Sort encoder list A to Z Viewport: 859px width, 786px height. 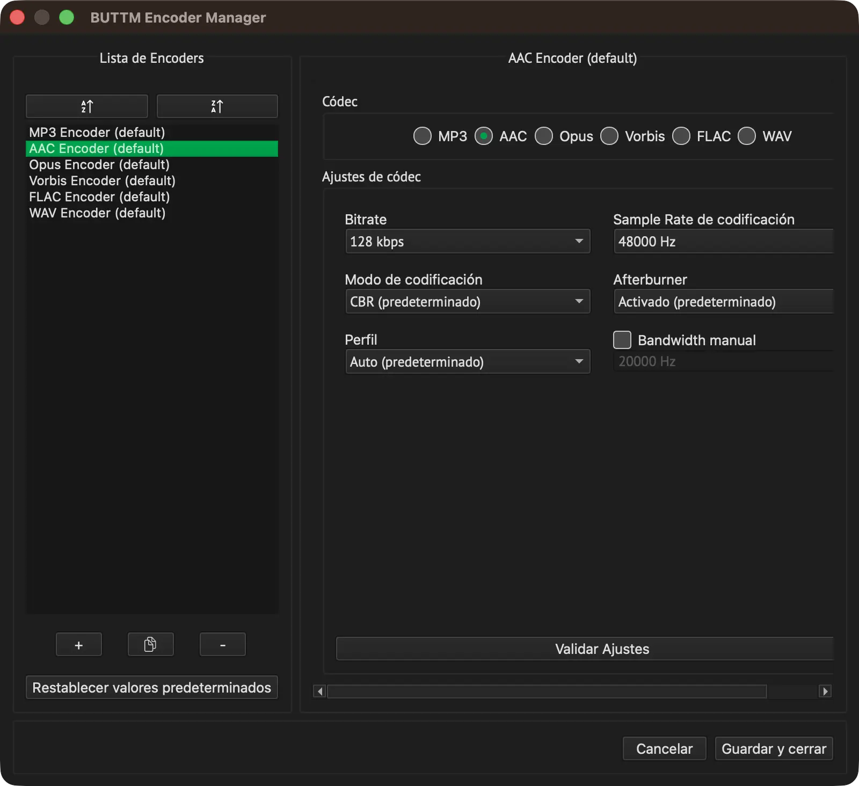click(x=87, y=106)
